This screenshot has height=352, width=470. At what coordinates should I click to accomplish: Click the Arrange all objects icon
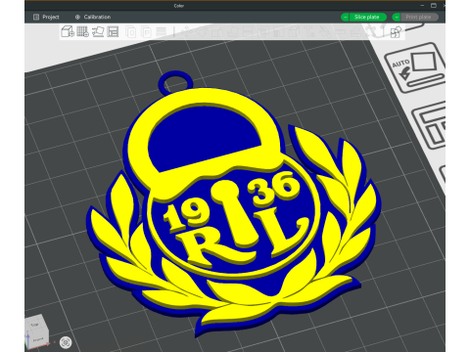click(113, 31)
